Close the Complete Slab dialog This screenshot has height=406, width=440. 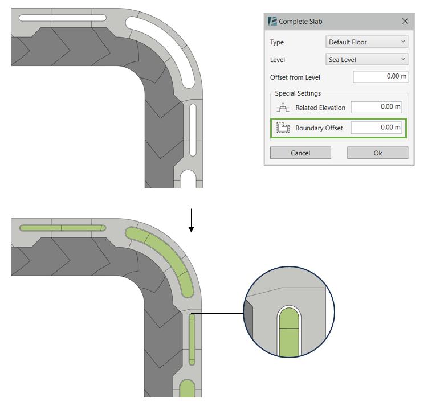click(405, 21)
